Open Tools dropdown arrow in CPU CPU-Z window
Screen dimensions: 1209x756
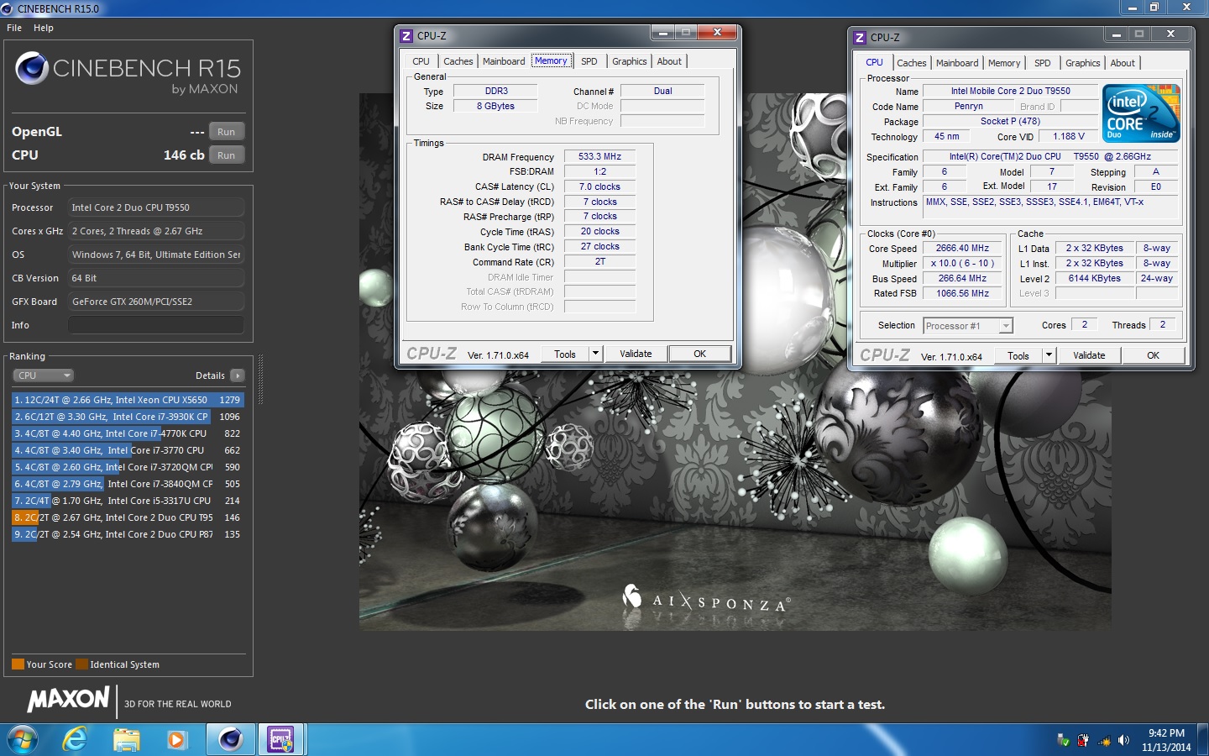pos(1049,355)
